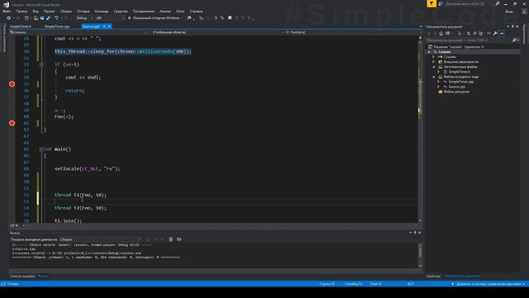
Task: Open the Global Scope navigation dropdown
Action: [217, 32]
